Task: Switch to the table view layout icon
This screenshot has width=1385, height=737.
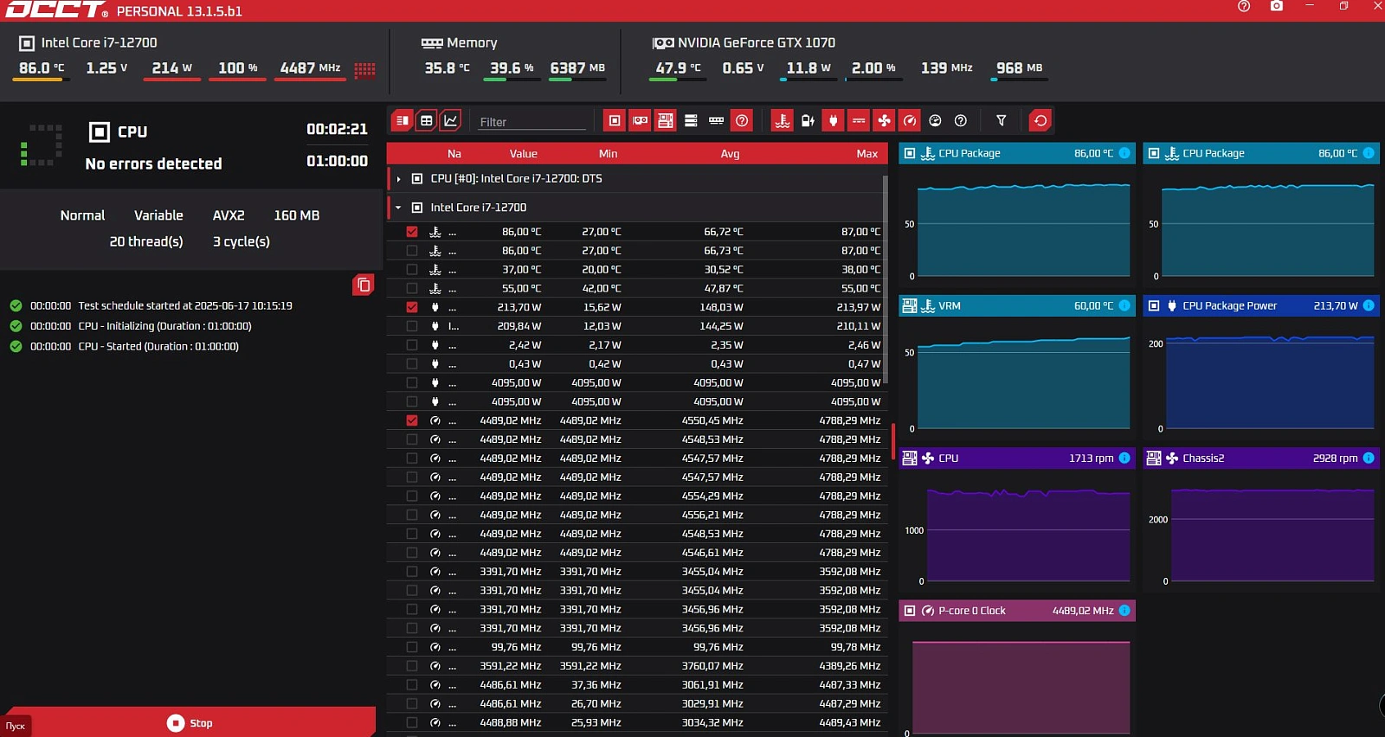Action: point(427,121)
